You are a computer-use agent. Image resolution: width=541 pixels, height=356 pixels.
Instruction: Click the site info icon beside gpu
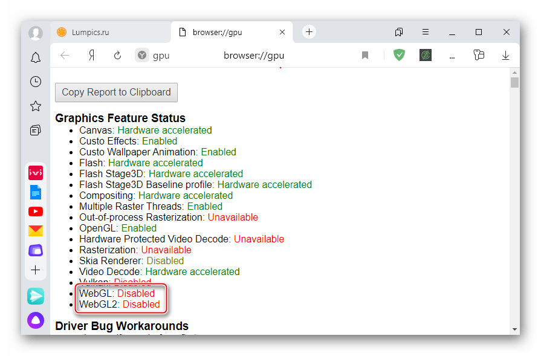coord(142,55)
